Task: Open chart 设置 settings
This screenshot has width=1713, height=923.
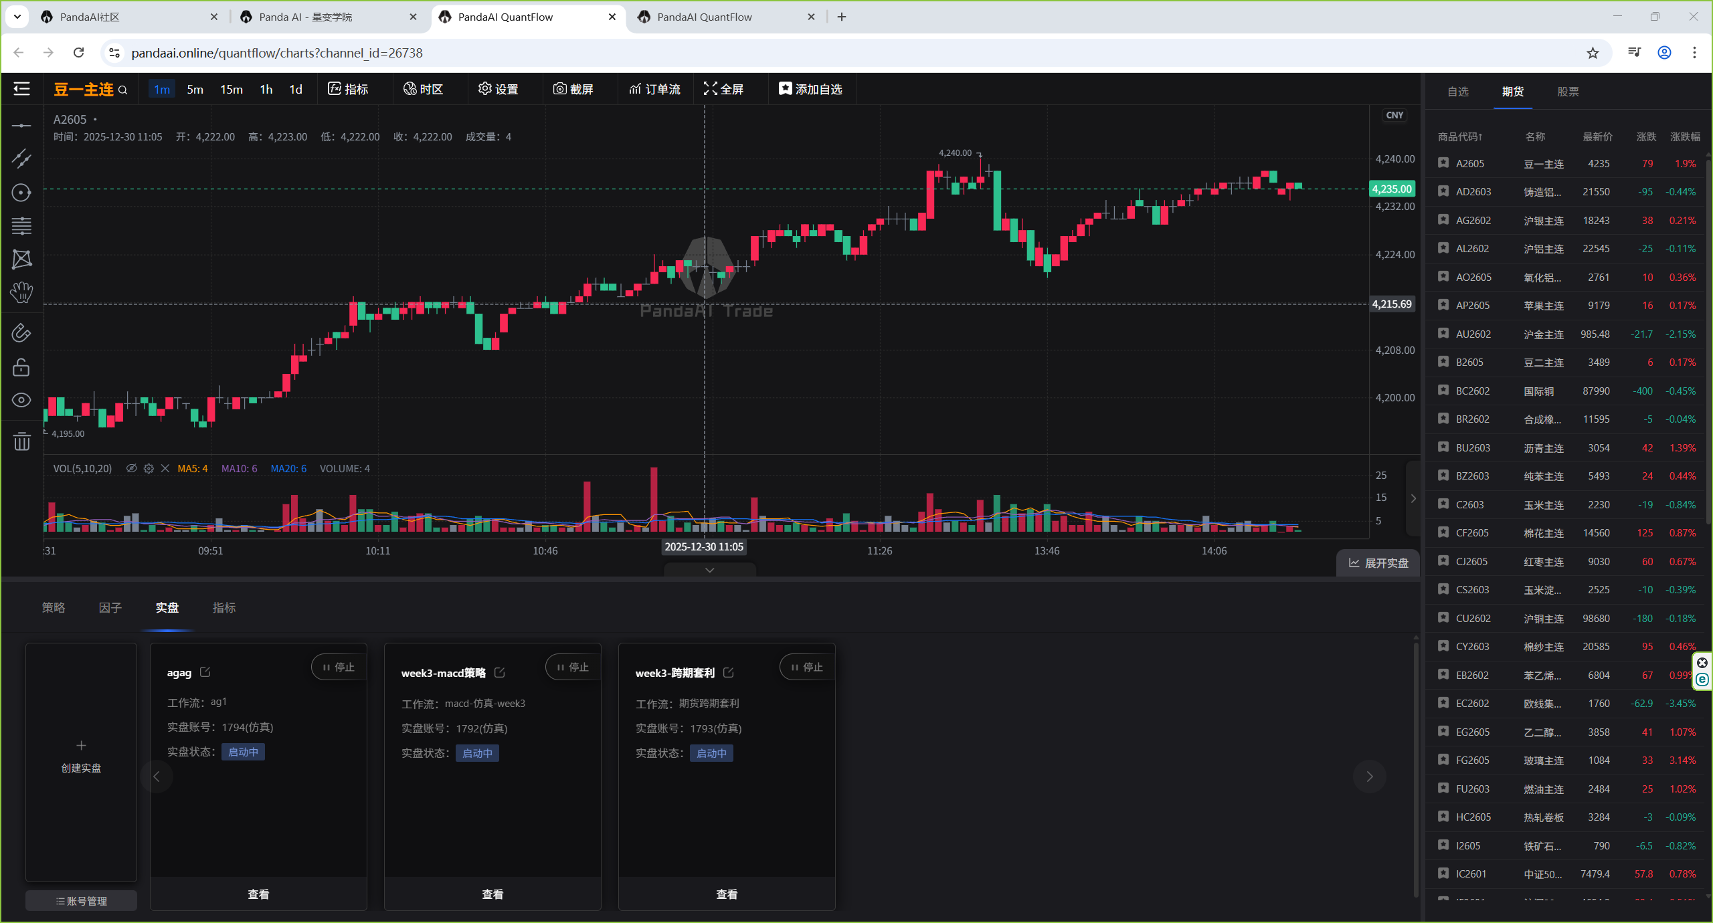Action: tap(499, 89)
